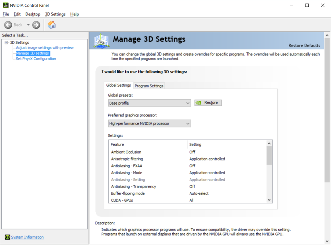Click the Forward navigation arrow
Viewport: 331px width, 245px height.
point(36,25)
